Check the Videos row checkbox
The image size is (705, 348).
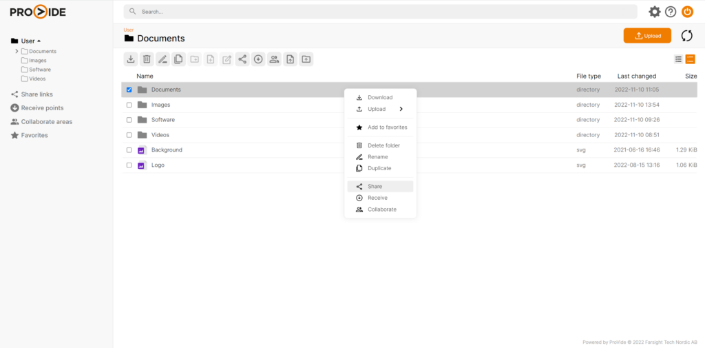point(129,135)
